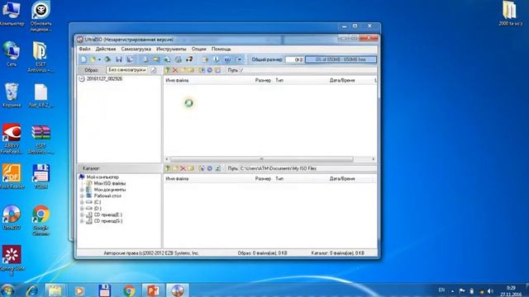
Task: Click the right arrow of horizontal scrollbar
Action: click(373, 159)
